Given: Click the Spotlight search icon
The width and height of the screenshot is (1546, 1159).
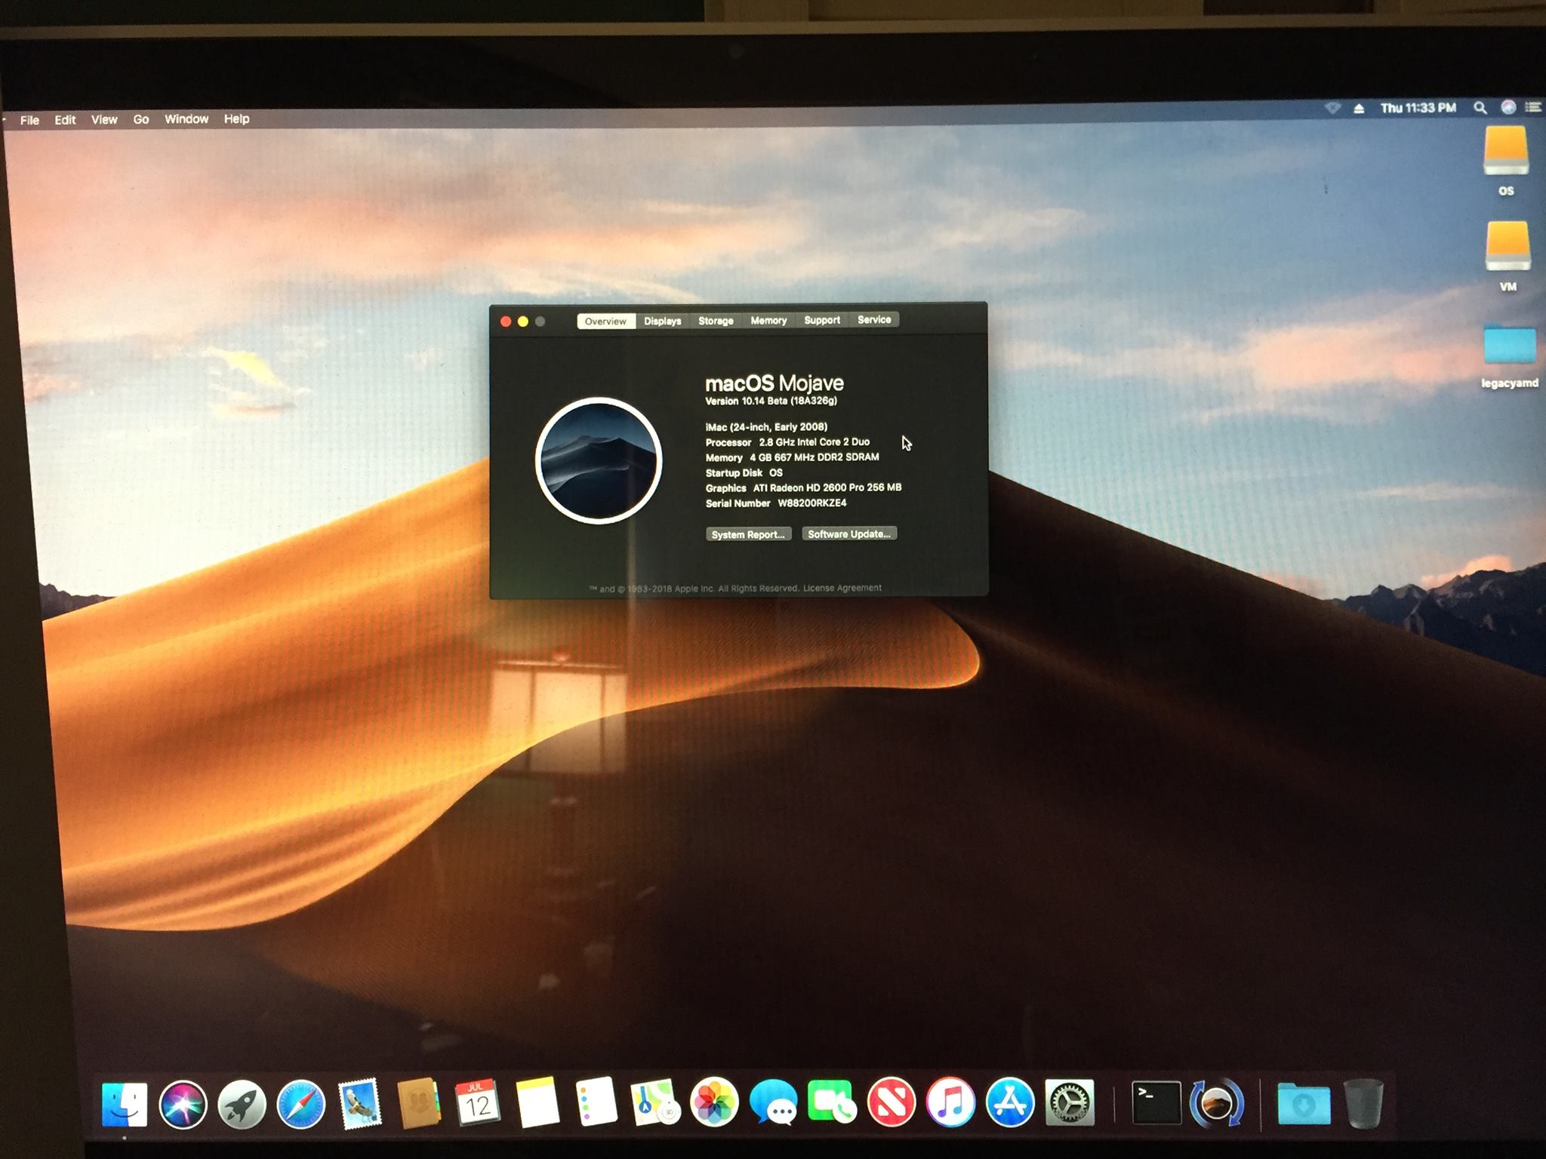Looking at the screenshot, I should (1480, 108).
